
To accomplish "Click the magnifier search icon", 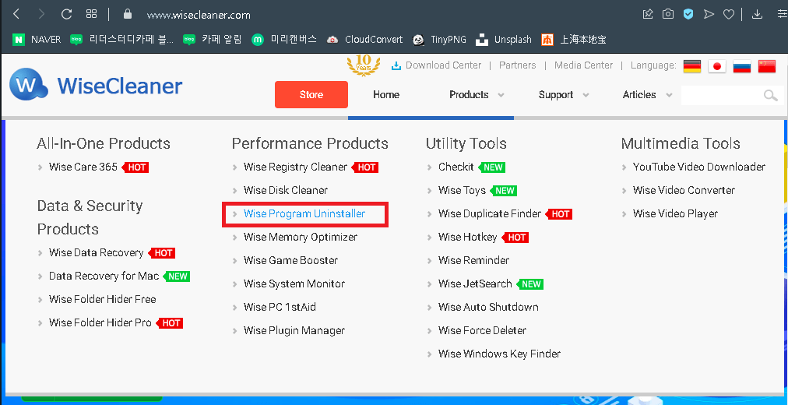I will click(770, 96).
